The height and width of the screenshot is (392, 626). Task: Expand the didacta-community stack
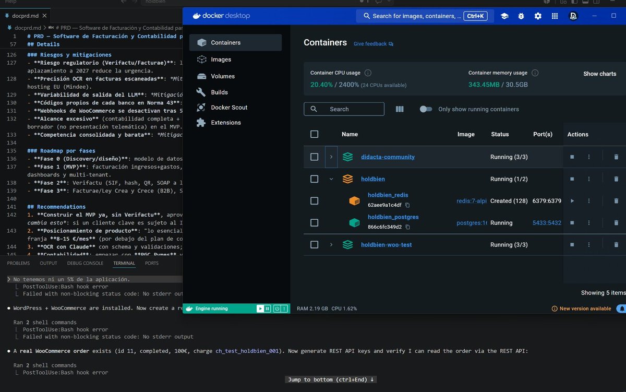331,157
